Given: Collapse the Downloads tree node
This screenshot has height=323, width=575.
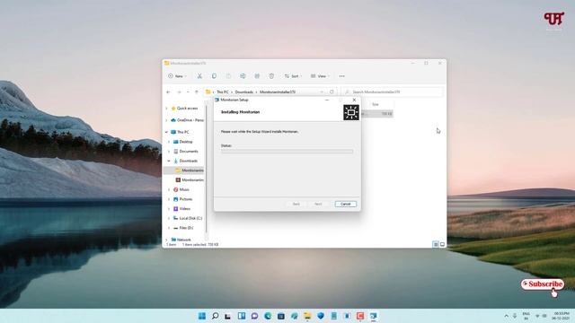Looking at the screenshot, I should click(x=169, y=161).
